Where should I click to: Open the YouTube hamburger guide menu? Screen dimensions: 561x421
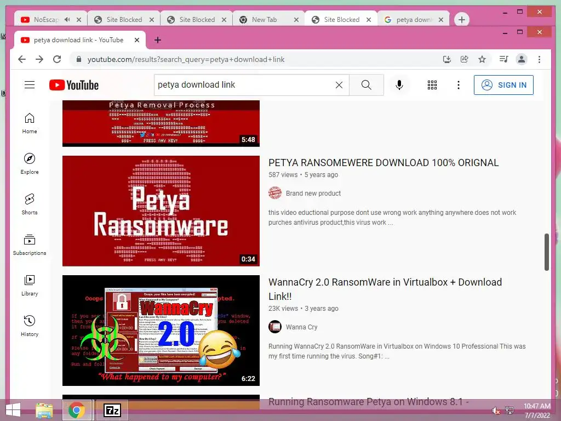click(x=30, y=85)
